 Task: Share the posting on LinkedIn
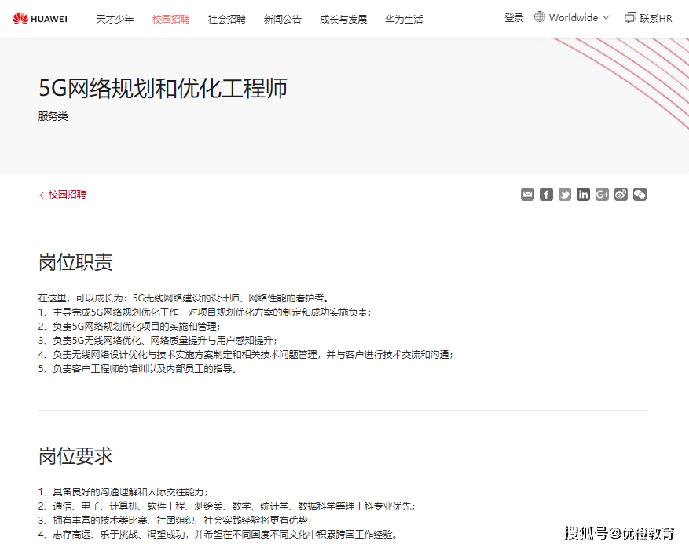583,194
